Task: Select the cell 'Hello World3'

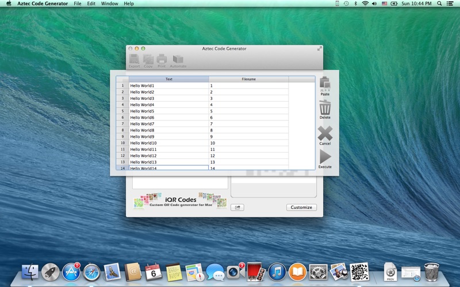Action: 168,98
